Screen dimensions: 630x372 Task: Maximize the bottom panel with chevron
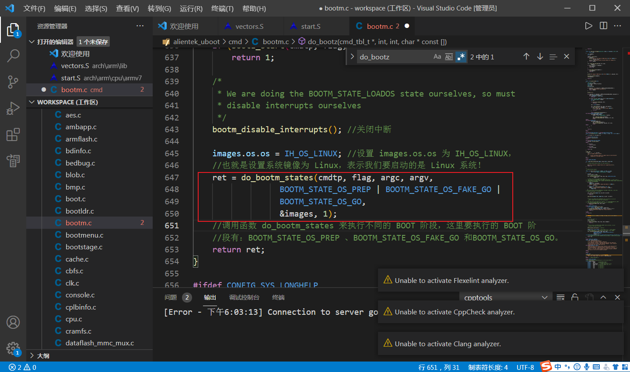pyautogui.click(x=603, y=297)
